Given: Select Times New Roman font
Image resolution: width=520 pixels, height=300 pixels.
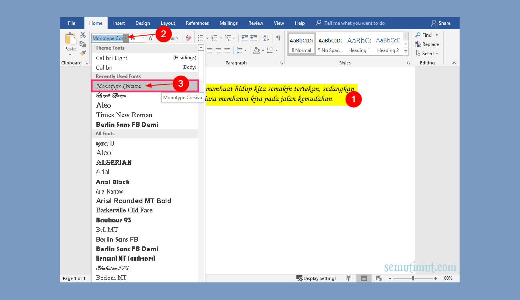Looking at the screenshot, I should click(145, 115).
